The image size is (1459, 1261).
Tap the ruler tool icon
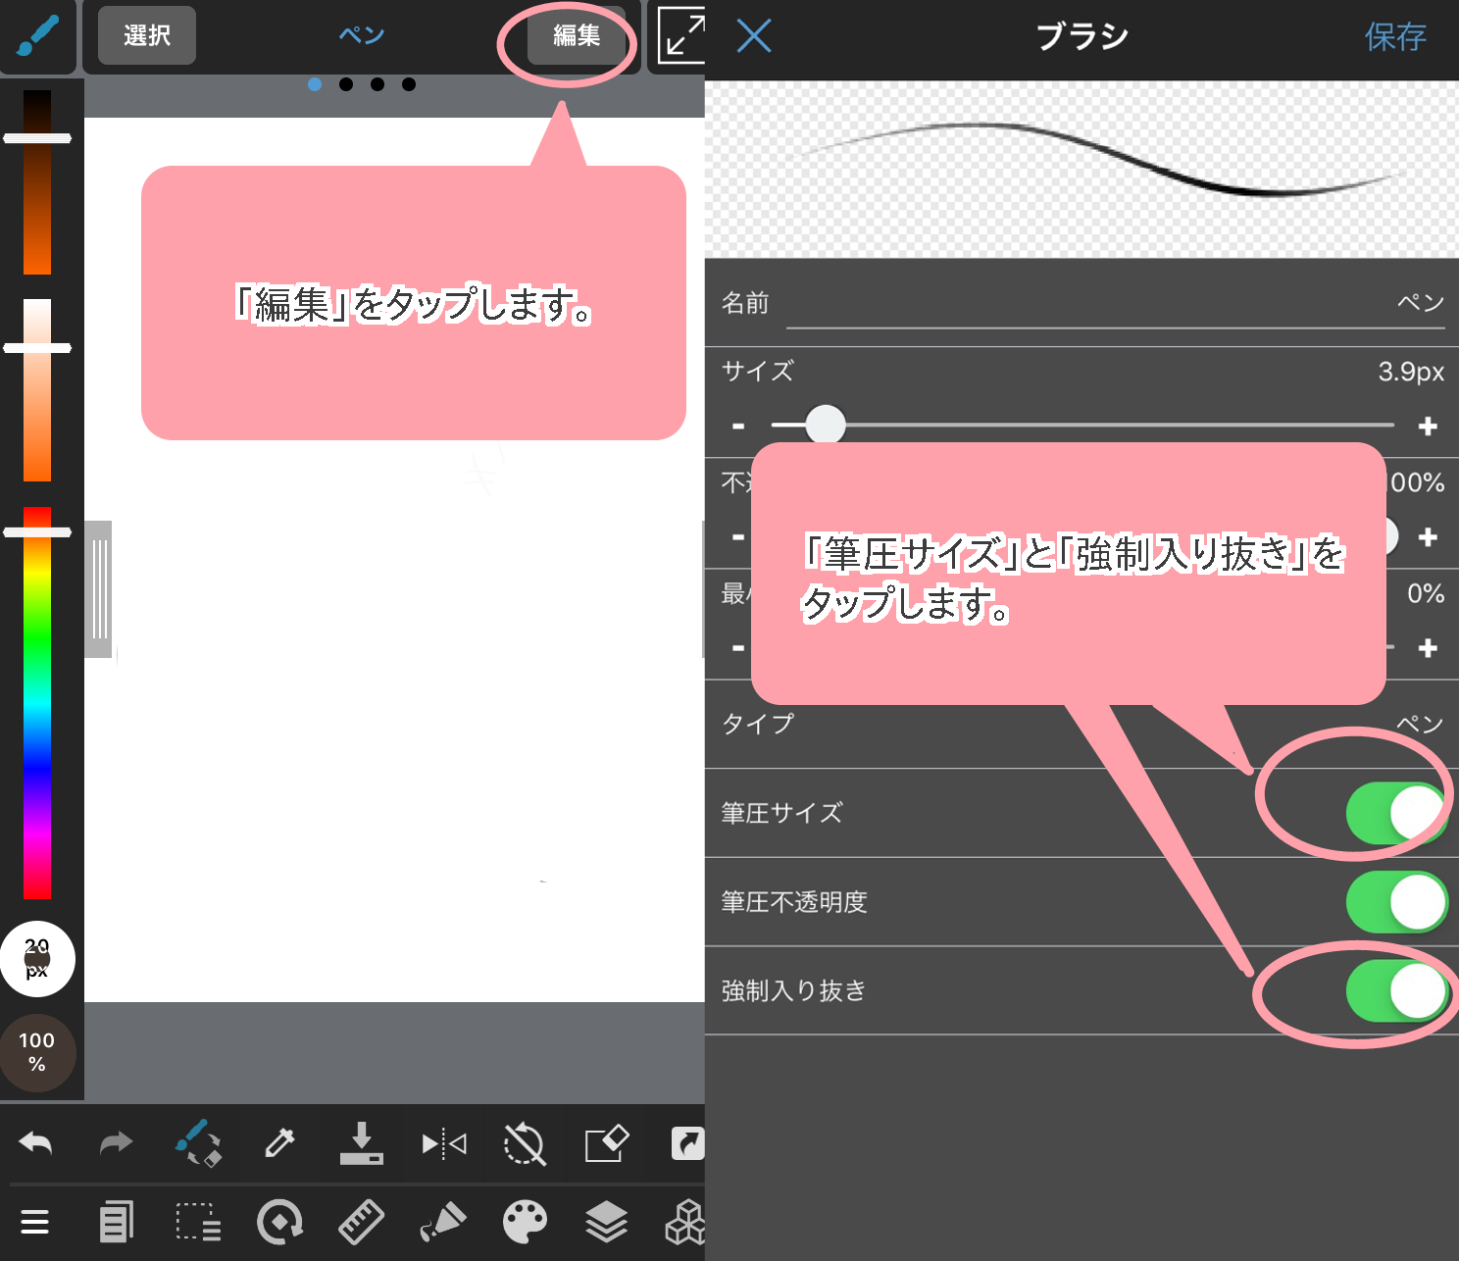[x=361, y=1222]
